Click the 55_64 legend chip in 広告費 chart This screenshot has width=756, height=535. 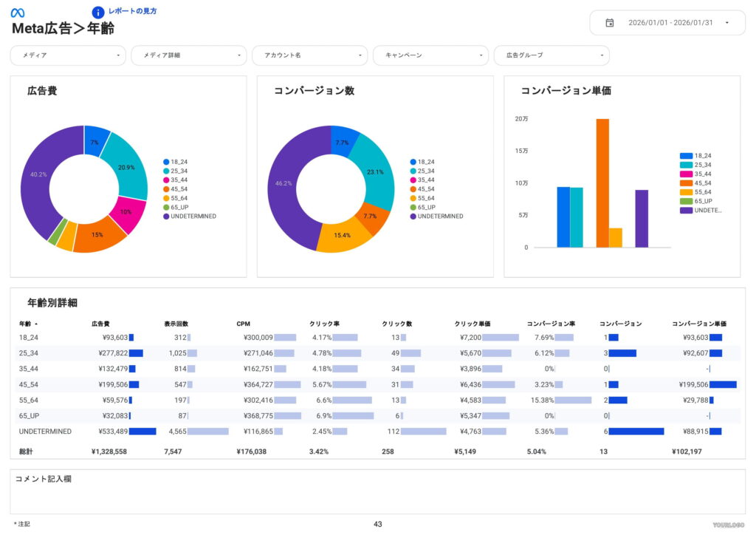(x=174, y=197)
